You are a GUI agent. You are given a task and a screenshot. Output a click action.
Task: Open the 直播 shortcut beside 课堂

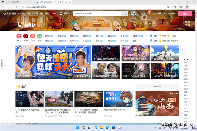click(153, 41)
